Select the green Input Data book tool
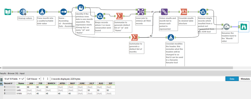The width and height of the screenshot is (251, 99). click(8, 12)
